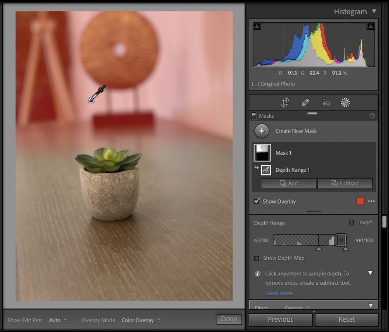Select the Healing tool bandage icon
The height and width of the screenshot is (332, 389).
(305, 103)
